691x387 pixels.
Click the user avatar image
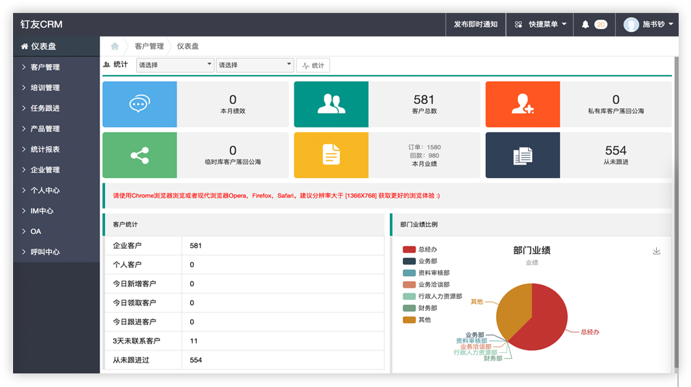tap(631, 24)
